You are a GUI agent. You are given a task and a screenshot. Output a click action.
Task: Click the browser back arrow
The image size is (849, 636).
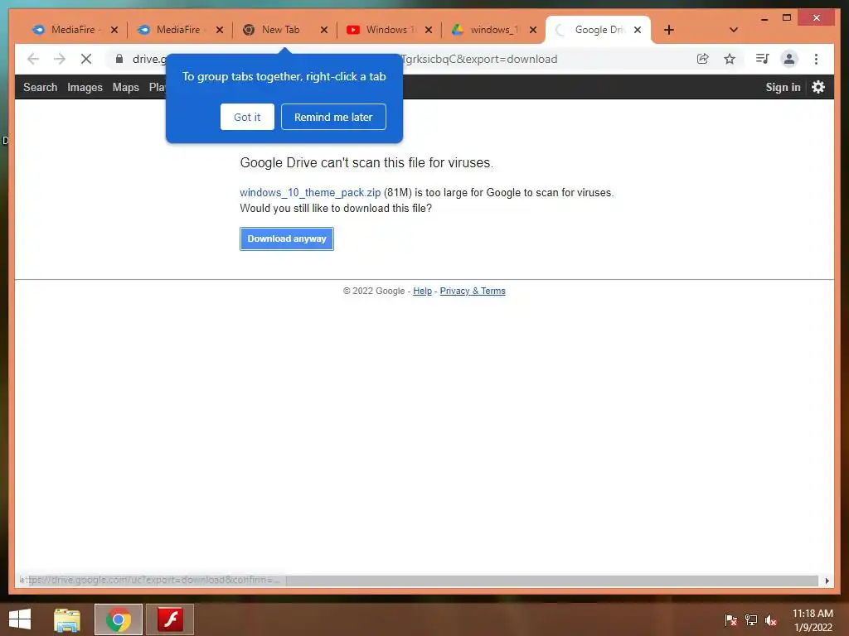coord(33,59)
